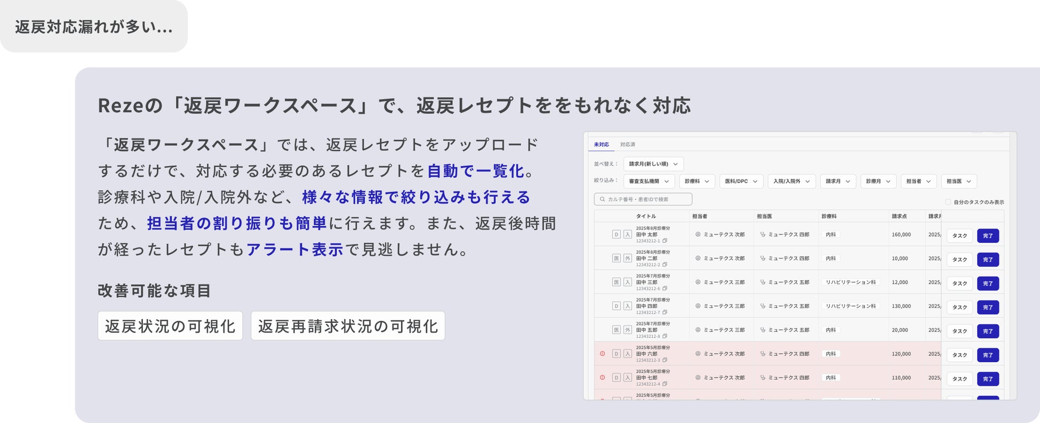1040x423 pixels.
Task: Copy chart number 12343212-4 for 田中 七郎
Action: click(665, 384)
